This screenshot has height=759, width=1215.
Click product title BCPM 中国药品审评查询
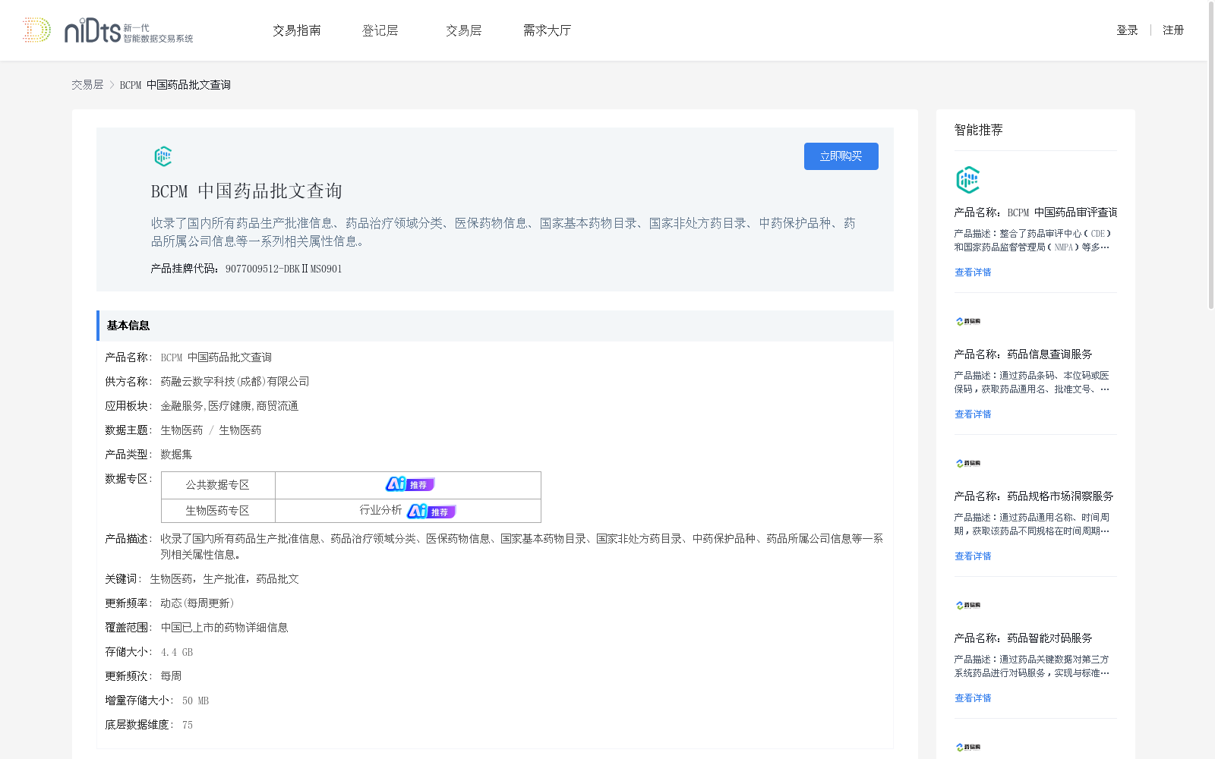(x=1062, y=213)
